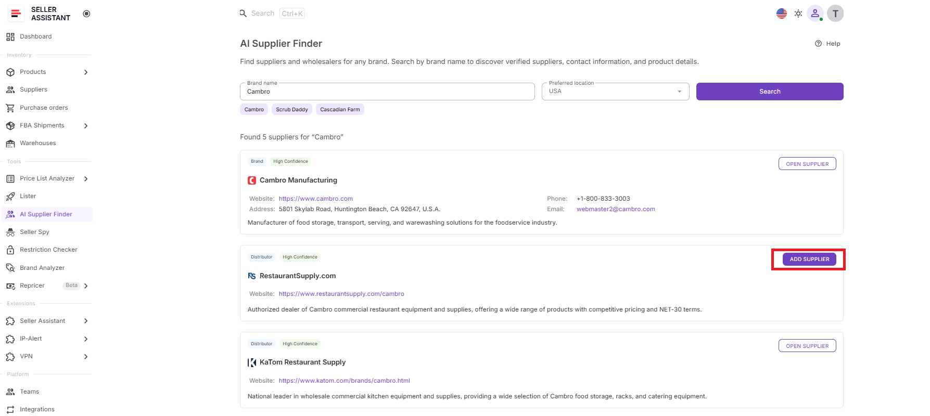The height and width of the screenshot is (416, 930).
Task: Click the FBA Shipments package icon
Action: click(10, 126)
